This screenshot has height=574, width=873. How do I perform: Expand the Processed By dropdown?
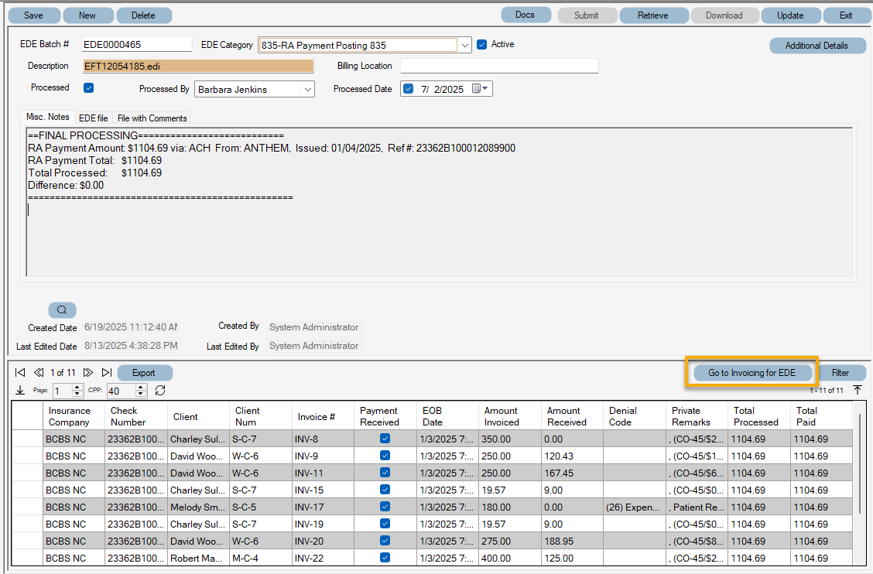click(309, 89)
